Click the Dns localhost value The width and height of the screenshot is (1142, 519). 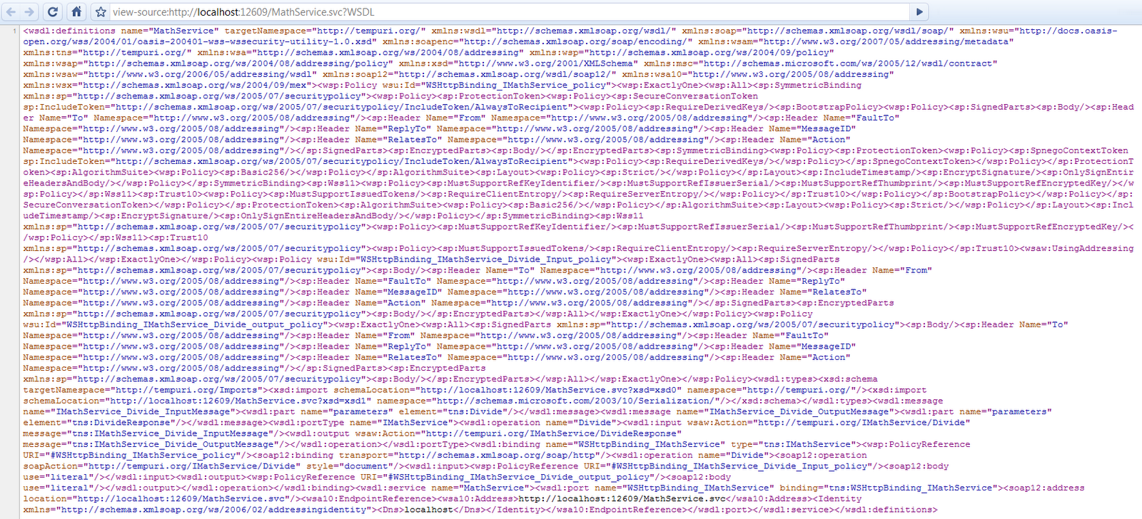pos(429,510)
